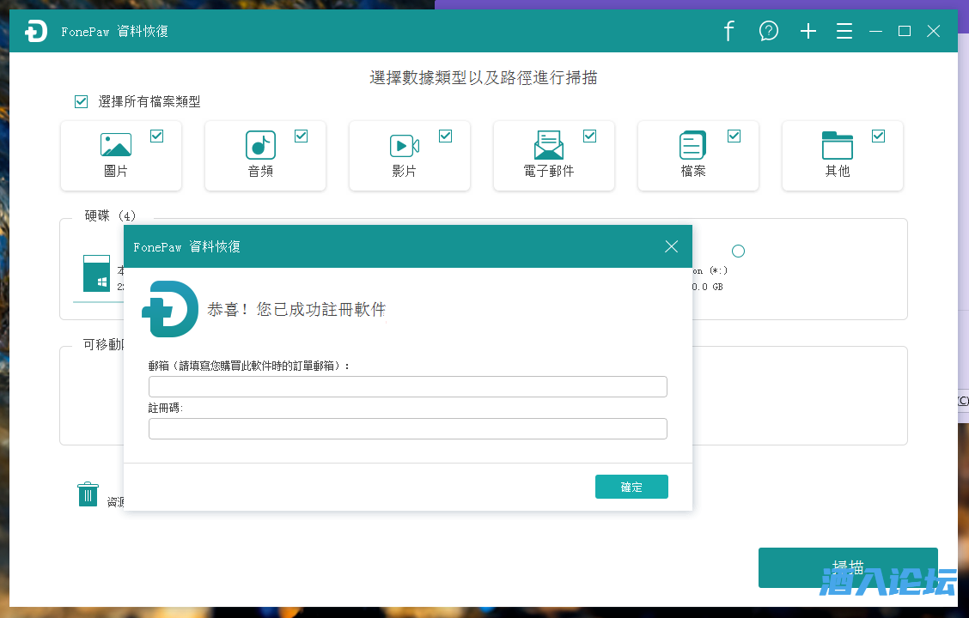Select the 電子郵件 email type icon
This screenshot has width=969, height=618.
pyautogui.click(x=548, y=145)
